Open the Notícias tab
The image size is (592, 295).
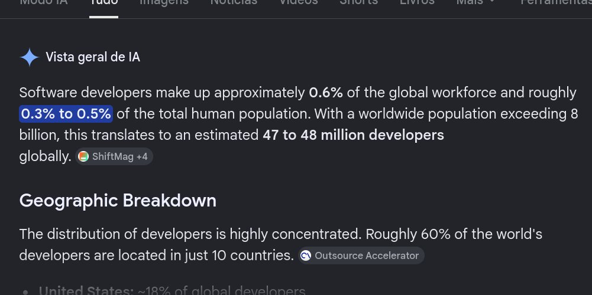(234, 2)
